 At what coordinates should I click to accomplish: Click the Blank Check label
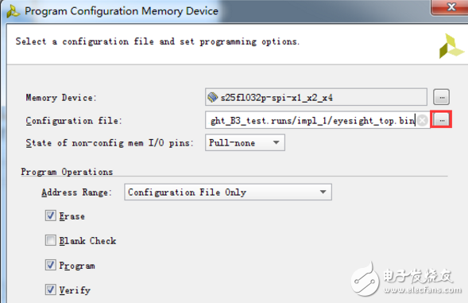pos(87,240)
